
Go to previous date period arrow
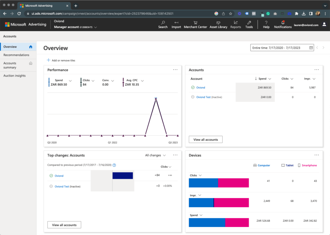[317, 48]
